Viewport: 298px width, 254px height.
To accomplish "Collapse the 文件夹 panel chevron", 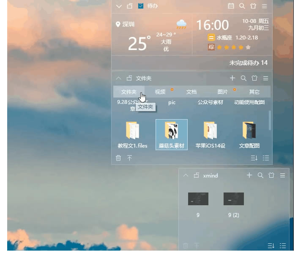I will point(119,78).
